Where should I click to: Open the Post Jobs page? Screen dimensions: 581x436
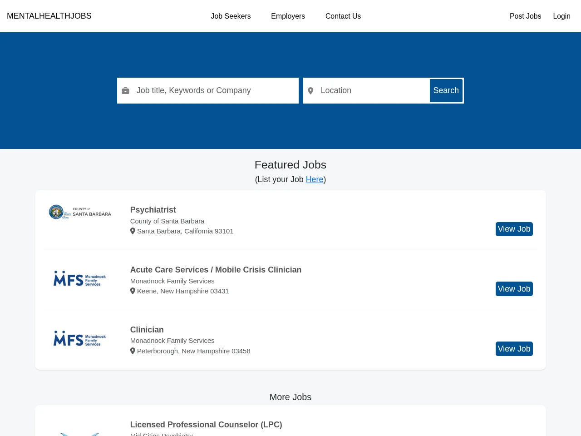[x=525, y=16]
